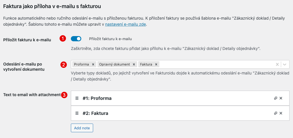Viewport: 293px width, 138px height.
Task: Select the Opravný dokument chip label
Action: (x=114, y=64)
